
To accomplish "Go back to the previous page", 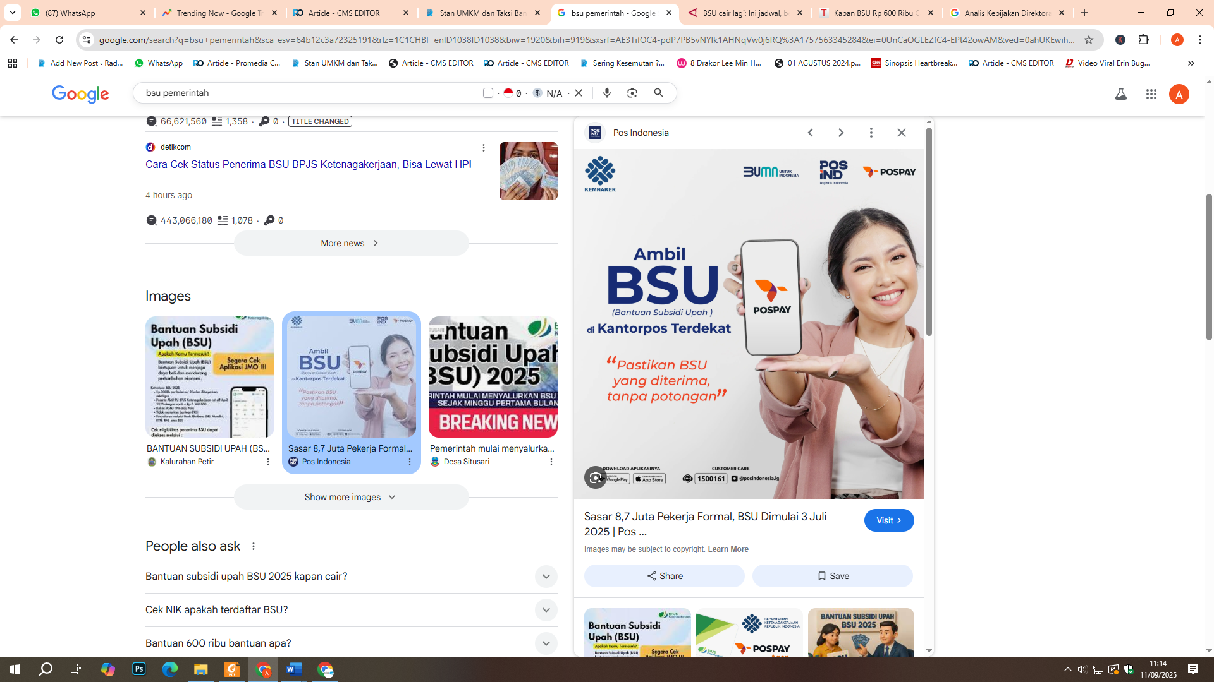I will pos(14,40).
